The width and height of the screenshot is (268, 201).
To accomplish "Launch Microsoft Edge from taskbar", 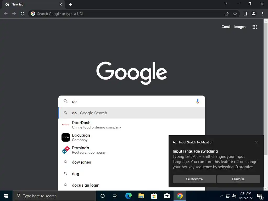I will pyautogui.click(x=128, y=196).
